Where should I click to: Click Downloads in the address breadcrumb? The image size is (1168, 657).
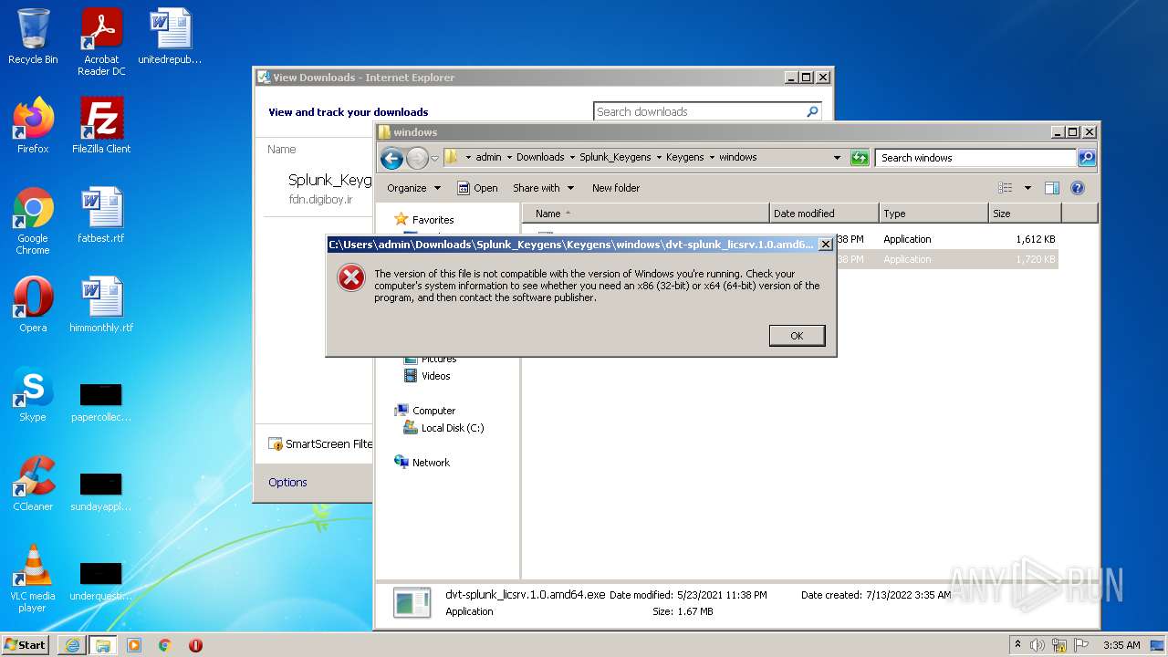click(x=540, y=157)
